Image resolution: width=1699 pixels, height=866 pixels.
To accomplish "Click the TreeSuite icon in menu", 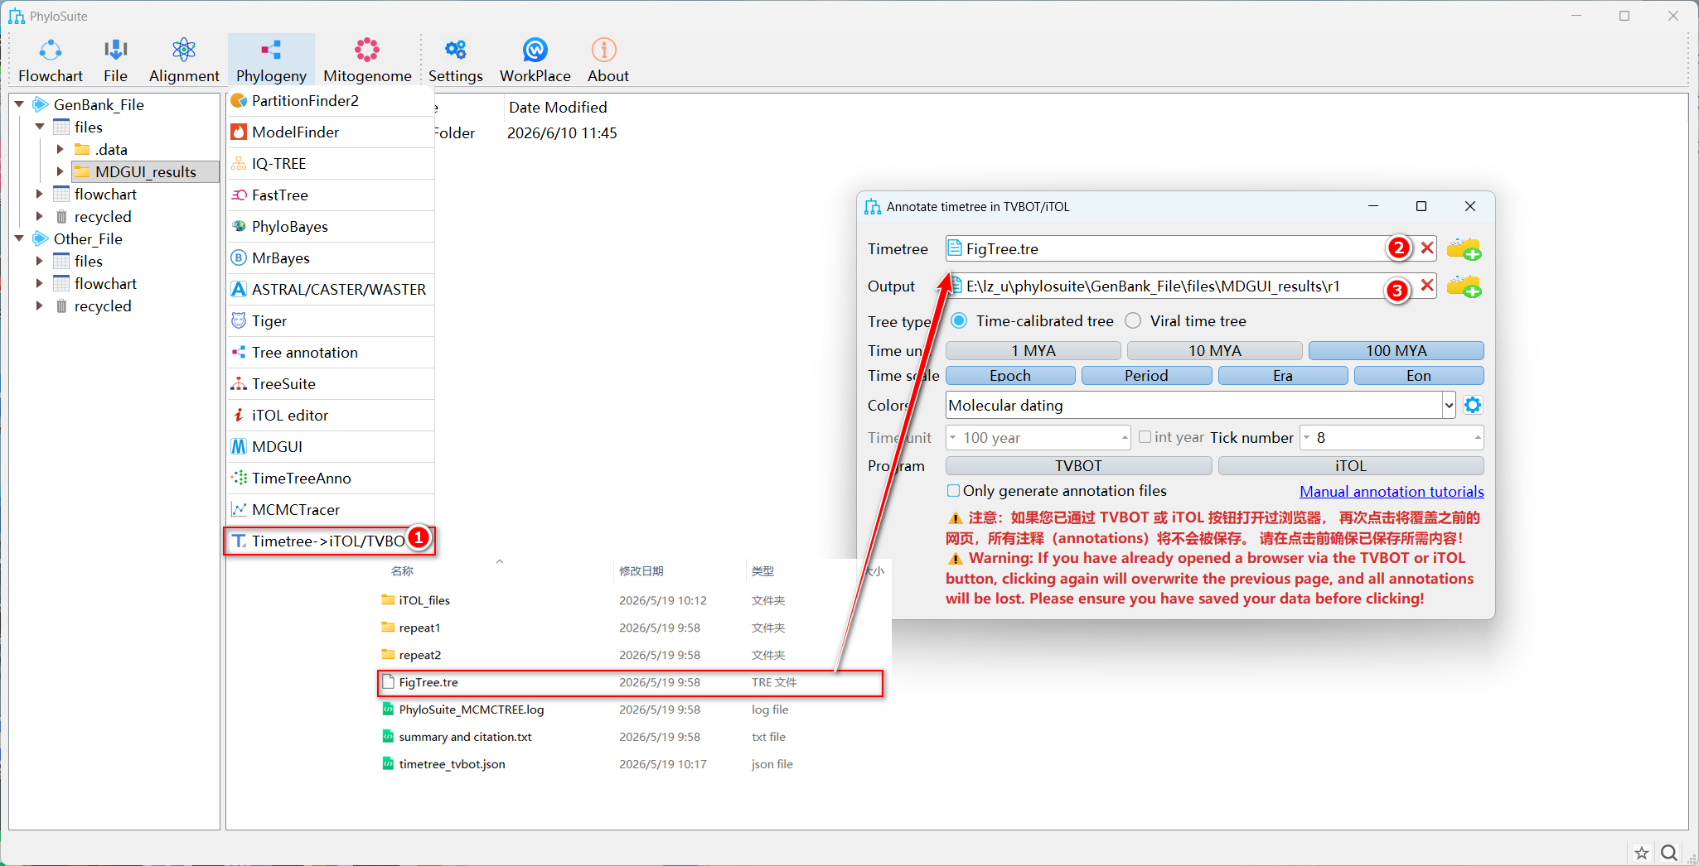I will pyautogui.click(x=239, y=384).
